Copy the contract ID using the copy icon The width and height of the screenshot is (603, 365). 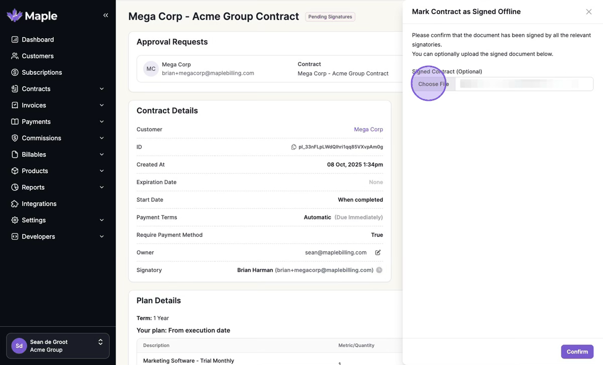(294, 147)
